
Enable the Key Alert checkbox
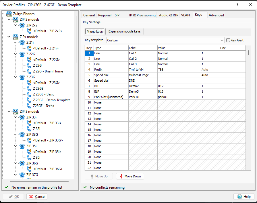tap(228, 40)
